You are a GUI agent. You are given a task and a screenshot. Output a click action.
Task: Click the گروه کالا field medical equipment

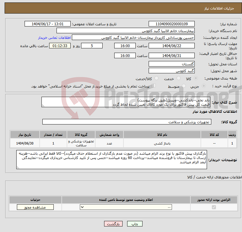click(127, 122)
